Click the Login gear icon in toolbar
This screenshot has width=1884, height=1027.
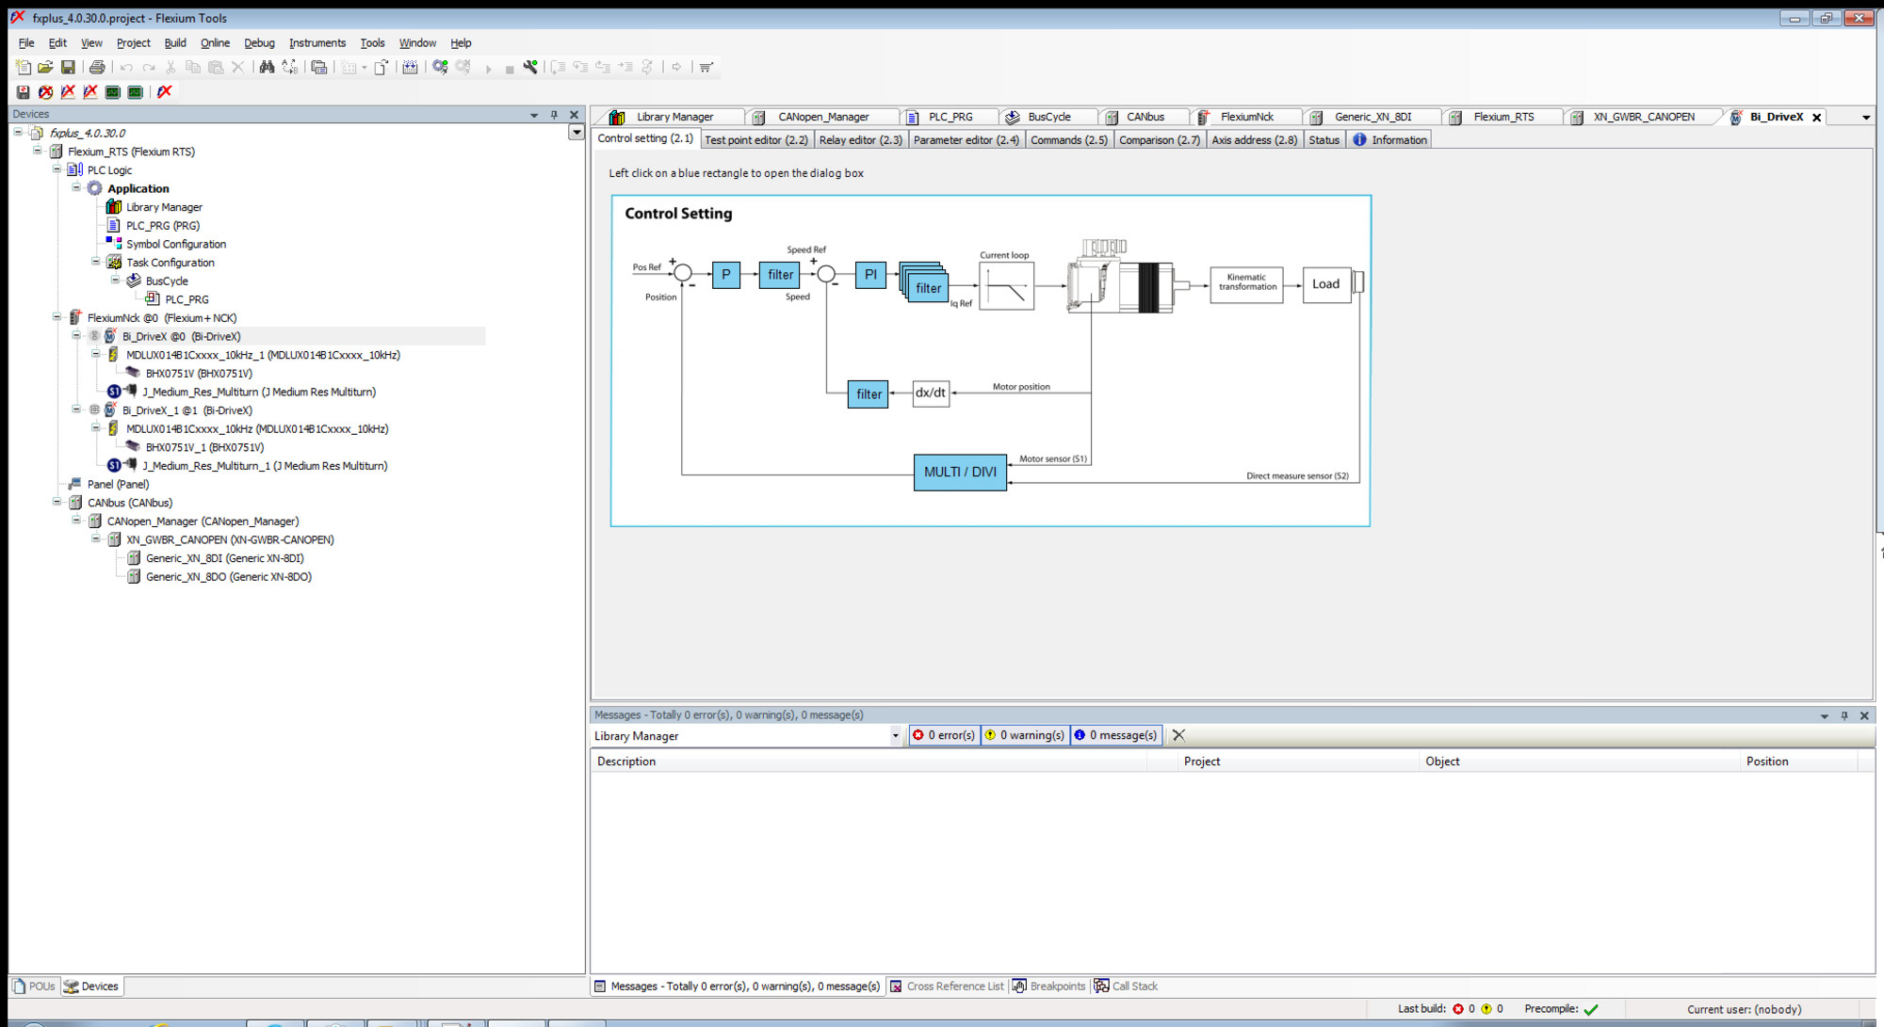(x=440, y=67)
